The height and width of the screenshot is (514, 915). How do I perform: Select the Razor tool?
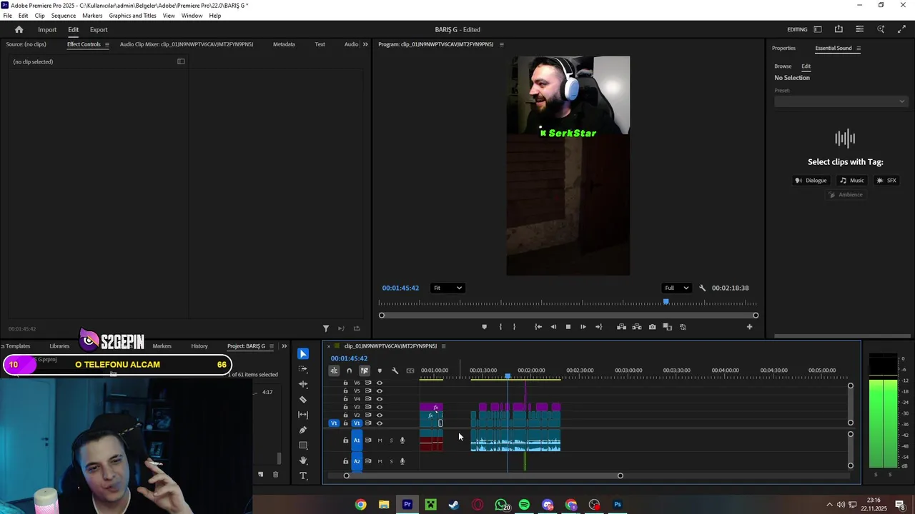[303, 400]
